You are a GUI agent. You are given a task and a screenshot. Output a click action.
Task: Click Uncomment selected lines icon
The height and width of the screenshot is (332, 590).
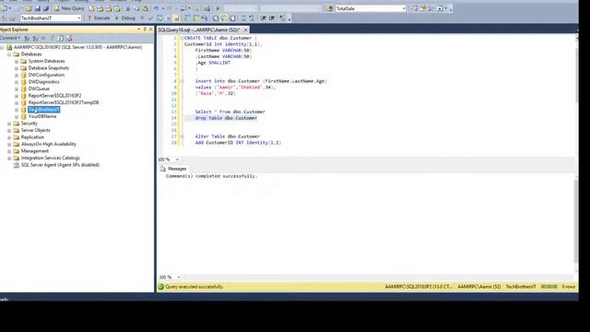tap(251, 18)
